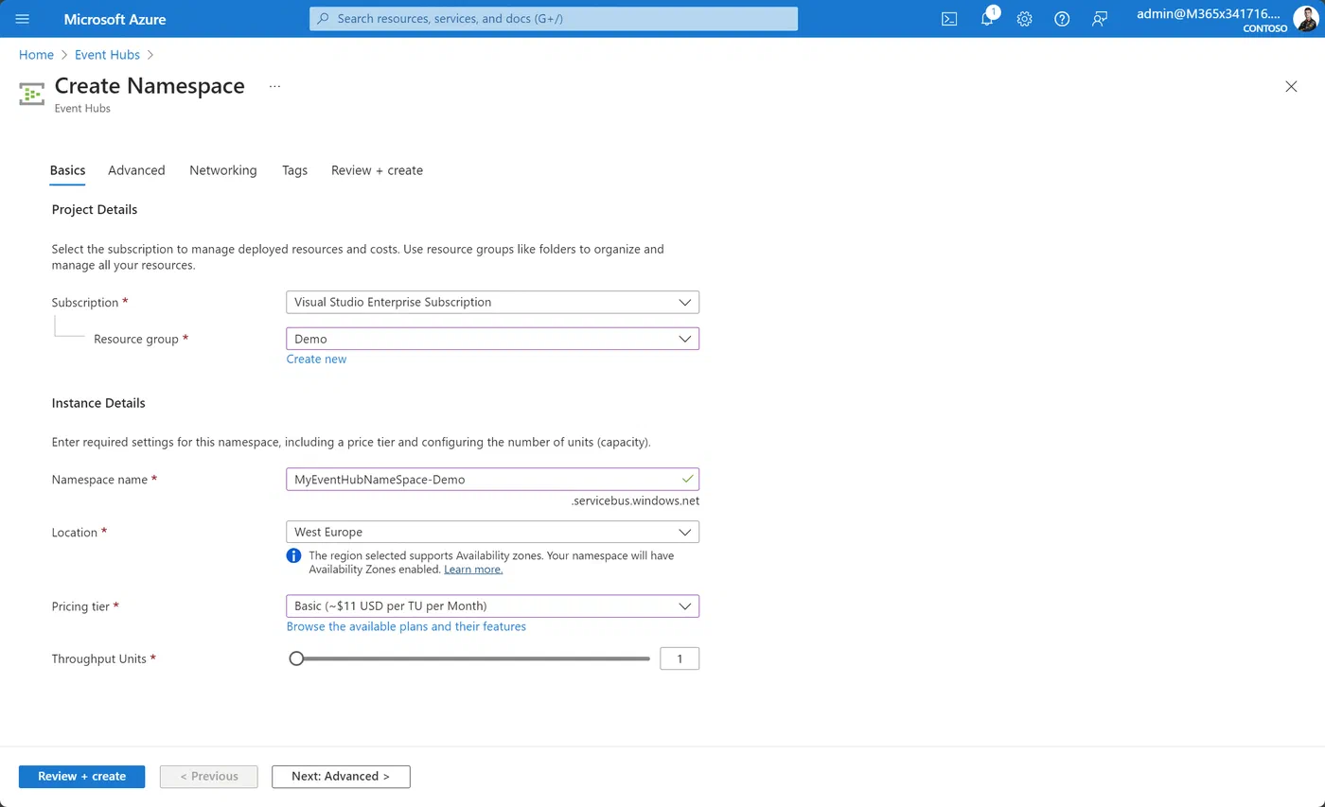Image resolution: width=1325 pixels, height=807 pixels.
Task: Close the Create Namespace blade
Action: click(x=1291, y=86)
